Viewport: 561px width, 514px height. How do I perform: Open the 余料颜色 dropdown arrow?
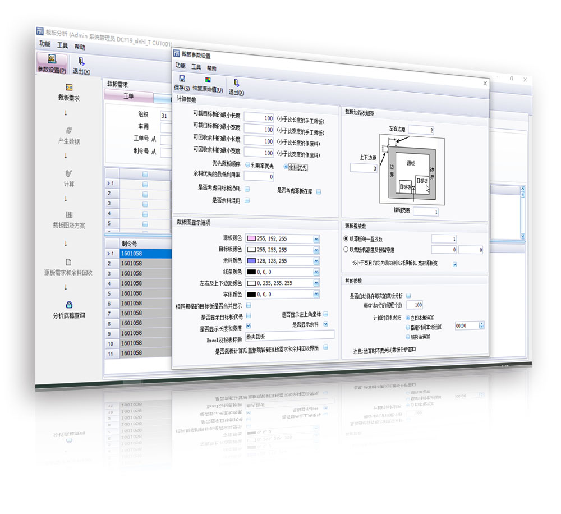point(316,261)
